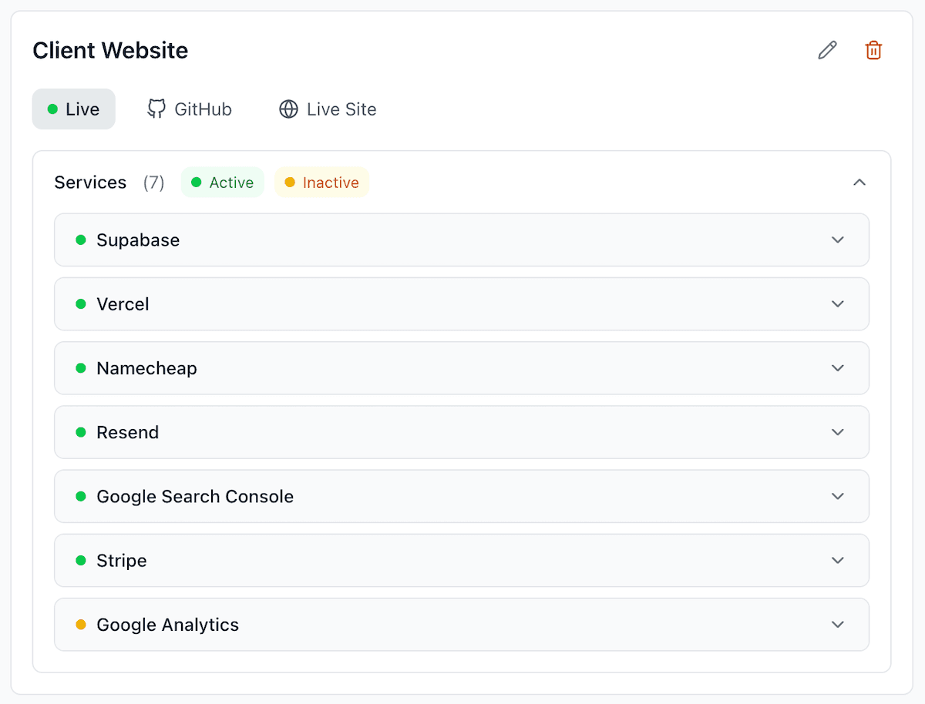
Task: Switch to the Live Site tab
Action: [327, 109]
